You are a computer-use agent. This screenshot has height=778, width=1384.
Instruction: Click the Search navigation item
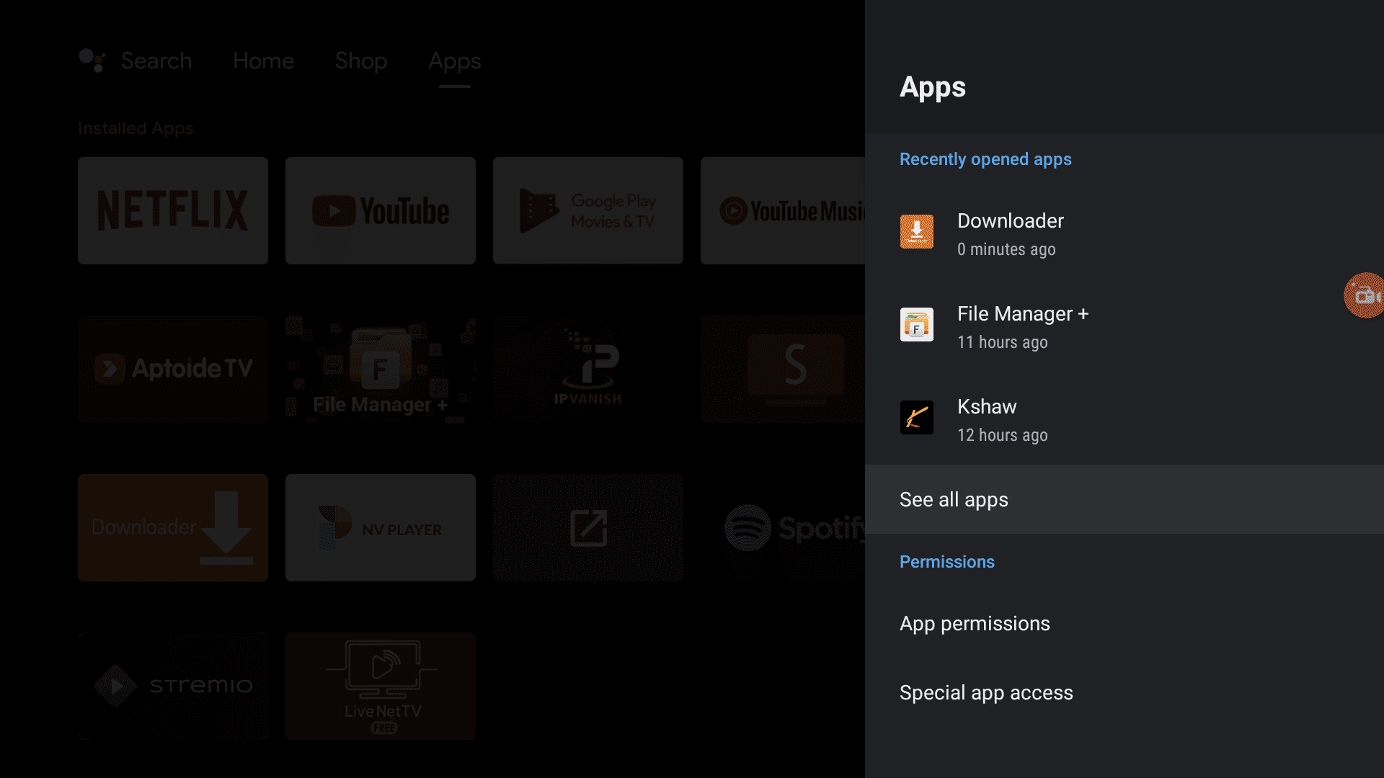[x=156, y=60]
